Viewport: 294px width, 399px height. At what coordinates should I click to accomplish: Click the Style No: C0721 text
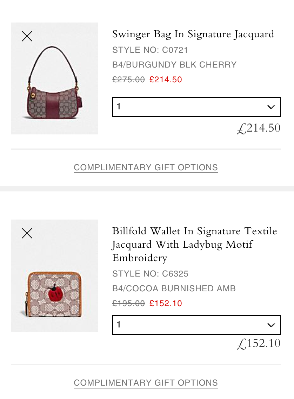click(x=150, y=50)
